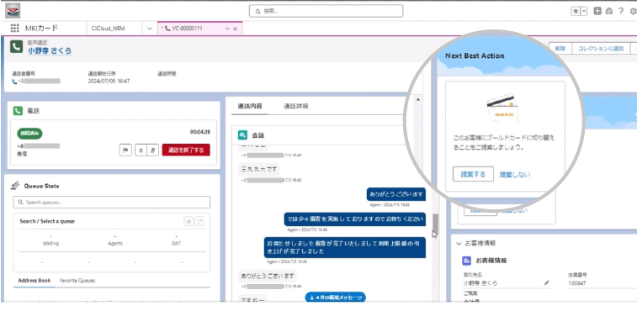Click the flag button on the call

click(125, 150)
